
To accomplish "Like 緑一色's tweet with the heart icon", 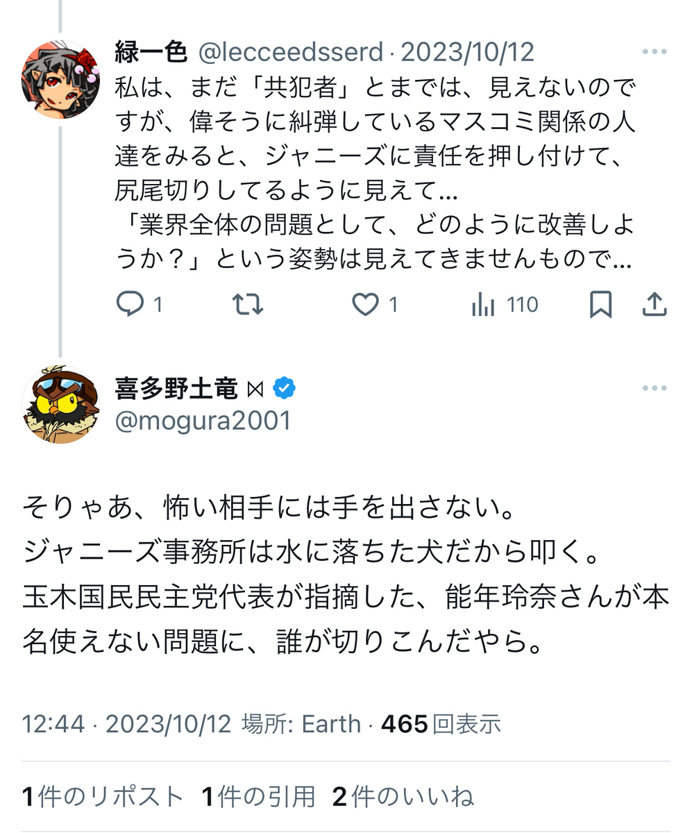I will [365, 305].
